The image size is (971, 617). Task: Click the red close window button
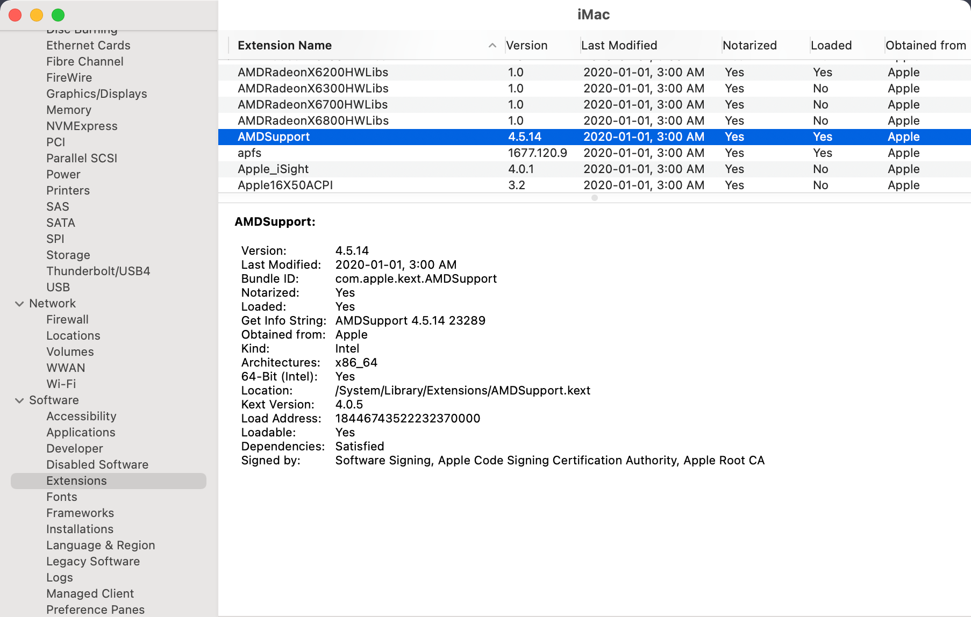[15, 15]
